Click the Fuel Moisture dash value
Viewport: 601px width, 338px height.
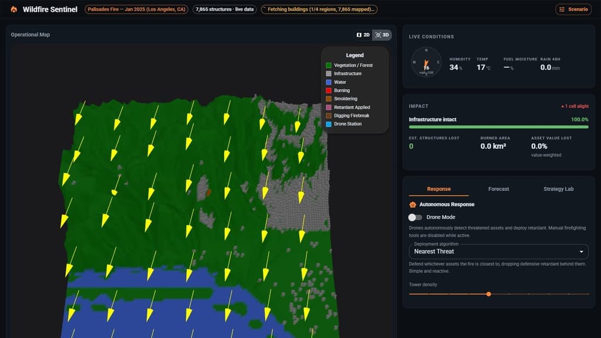(507, 67)
